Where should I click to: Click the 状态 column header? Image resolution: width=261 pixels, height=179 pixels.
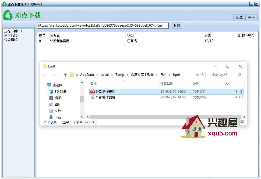130,35
